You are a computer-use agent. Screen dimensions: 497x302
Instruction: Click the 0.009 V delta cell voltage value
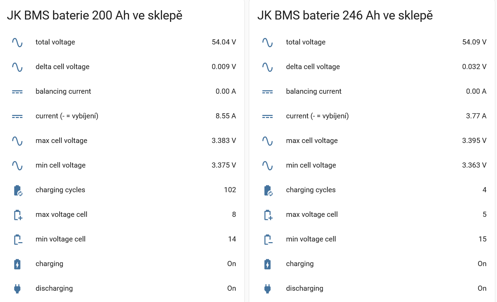click(x=224, y=67)
